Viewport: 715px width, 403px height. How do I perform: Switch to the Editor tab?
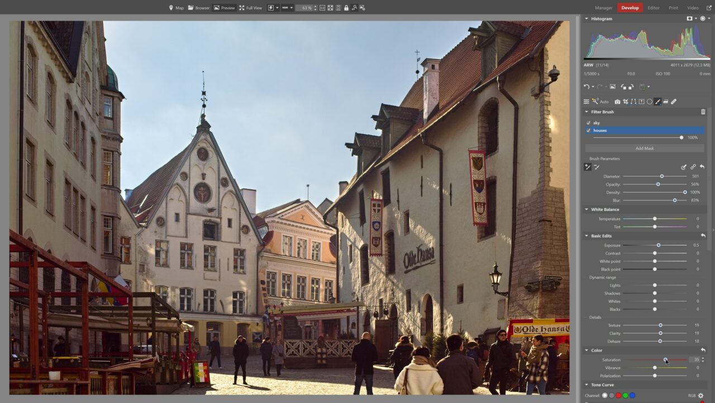point(653,8)
